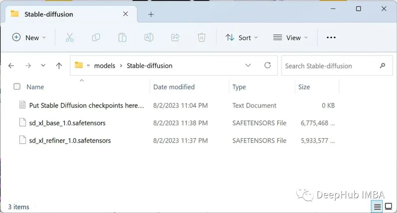Sort by Date modified column header
This screenshot has width=397, height=213.
[174, 87]
